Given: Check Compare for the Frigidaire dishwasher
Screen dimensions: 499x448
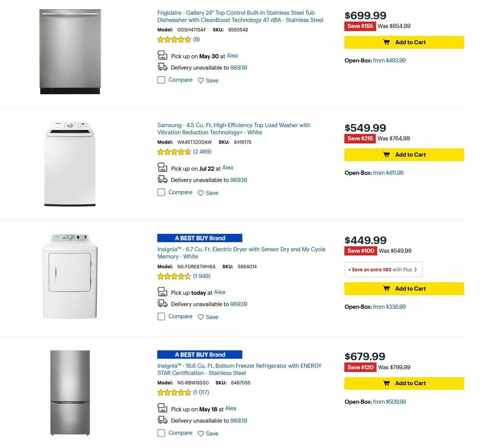Looking at the screenshot, I should (161, 80).
